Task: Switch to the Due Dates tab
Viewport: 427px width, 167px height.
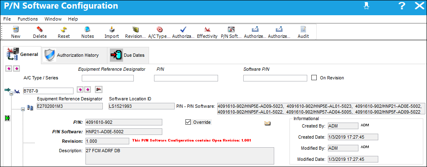Action: 128,55
